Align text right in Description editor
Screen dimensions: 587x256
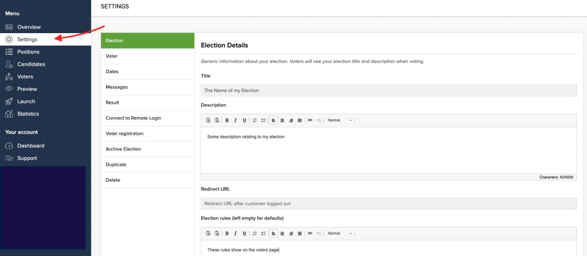pos(291,120)
